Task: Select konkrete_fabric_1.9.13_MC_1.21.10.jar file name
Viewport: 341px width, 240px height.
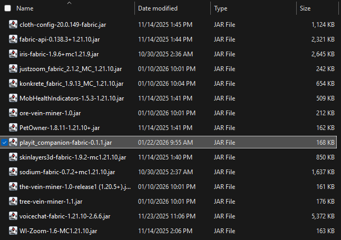Action: pos(72,84)
